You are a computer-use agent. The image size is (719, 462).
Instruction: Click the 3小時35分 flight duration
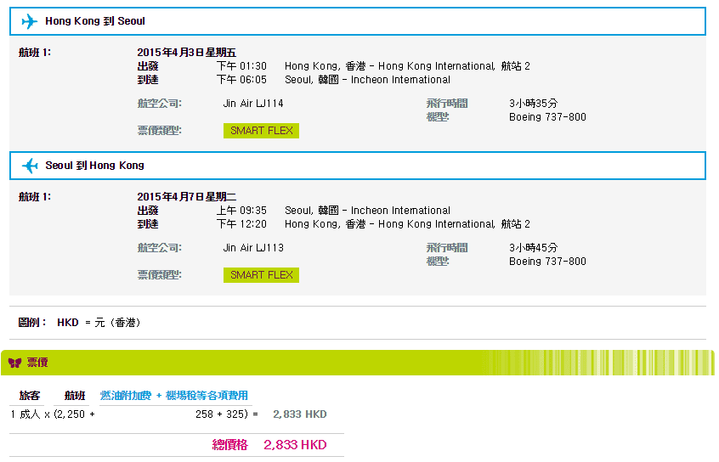[534, 104]
